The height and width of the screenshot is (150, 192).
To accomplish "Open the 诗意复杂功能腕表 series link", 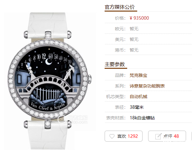I will [147, 86].
